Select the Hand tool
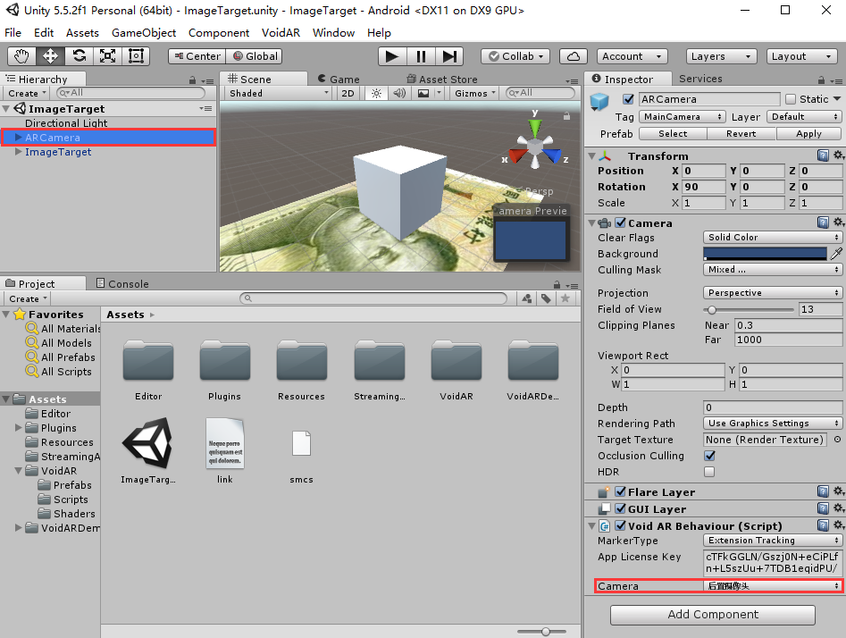 click(x=22, y=56)
